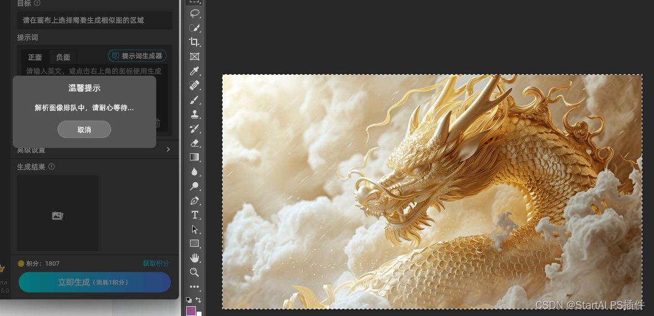
Task: Select the History Brush tool
Action: (x=194, y=128)
